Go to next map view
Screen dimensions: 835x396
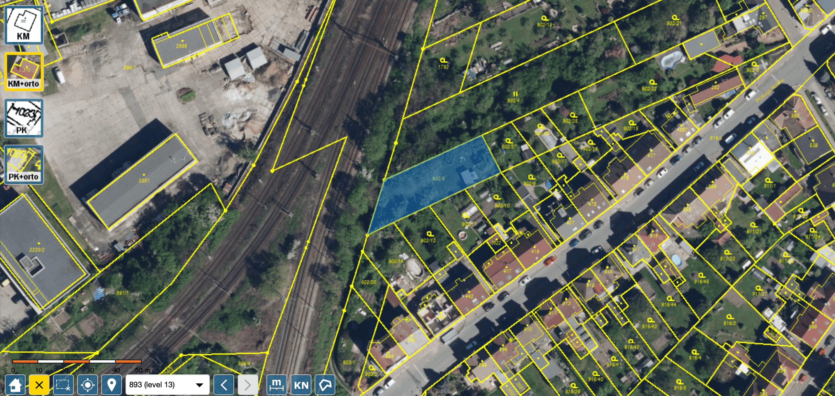(x=248, y=385)
